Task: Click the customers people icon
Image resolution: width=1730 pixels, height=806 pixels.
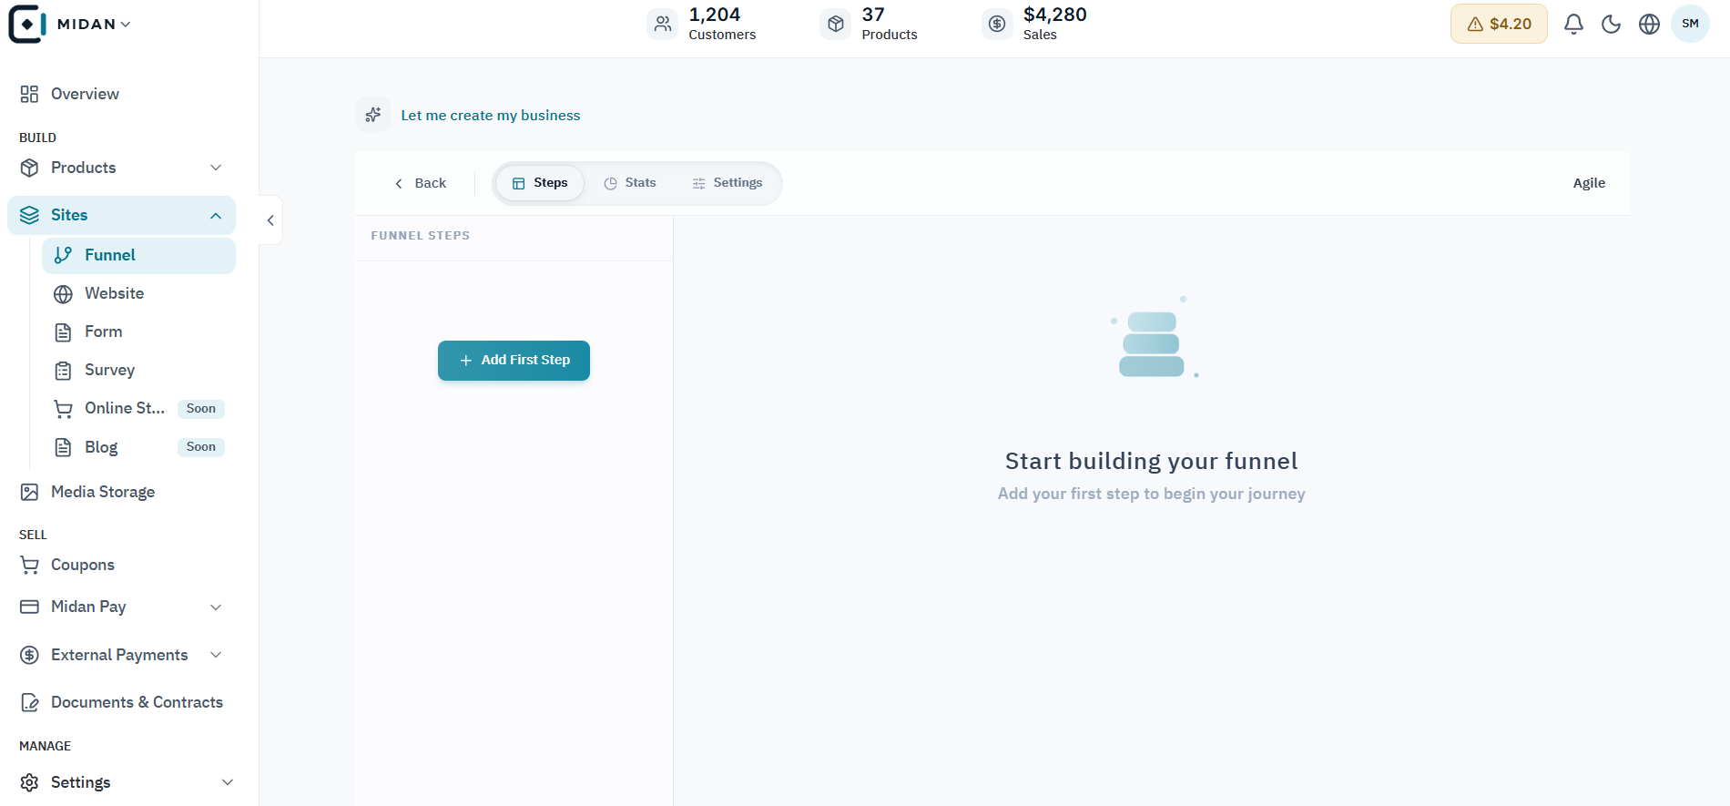Action: (663, 25)
